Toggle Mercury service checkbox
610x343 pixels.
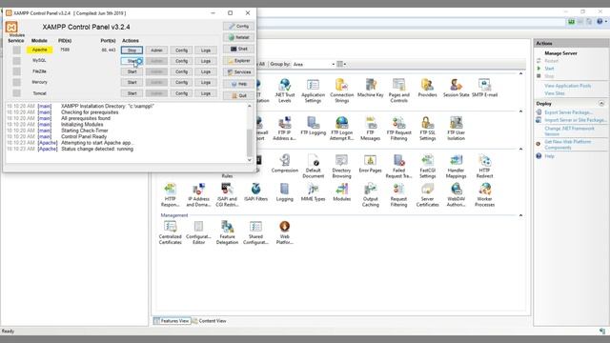pyautogui.click(x=16, y=82)
